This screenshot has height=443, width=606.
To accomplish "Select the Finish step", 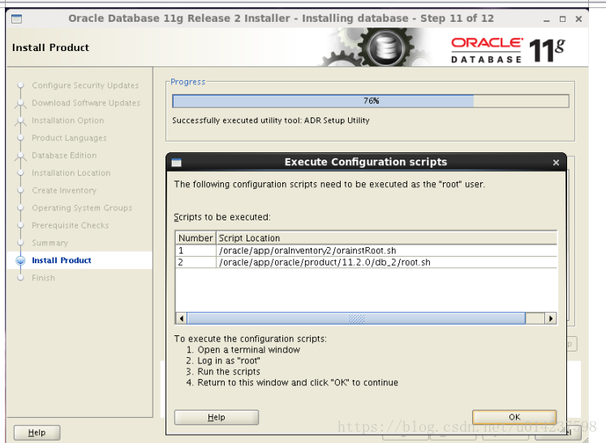I will coord(43,278).
